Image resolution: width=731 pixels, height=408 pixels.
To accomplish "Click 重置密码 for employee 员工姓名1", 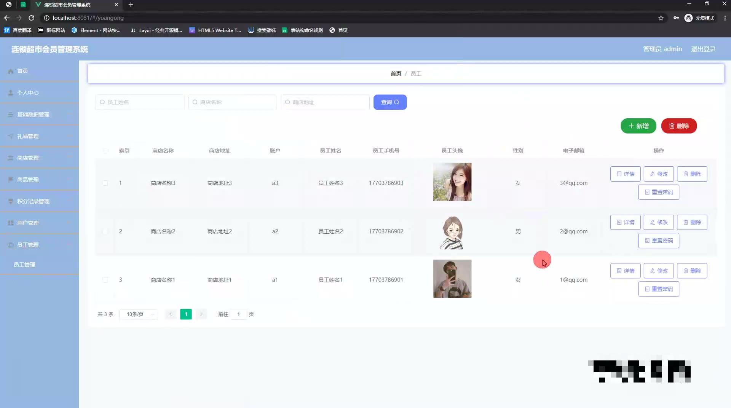I will (659, 289).
